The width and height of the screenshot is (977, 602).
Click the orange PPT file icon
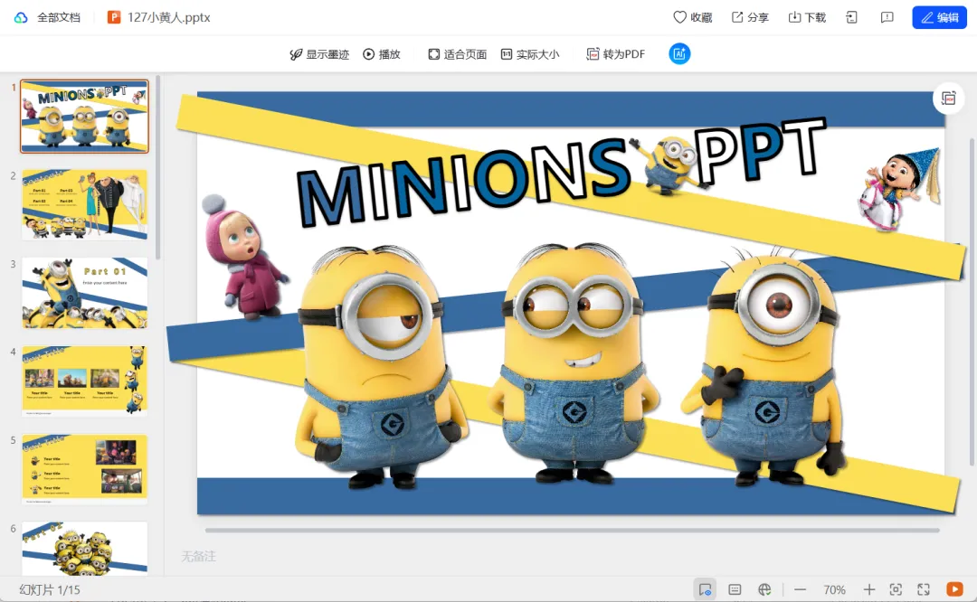pyautogui.click(x=113, y=17)
